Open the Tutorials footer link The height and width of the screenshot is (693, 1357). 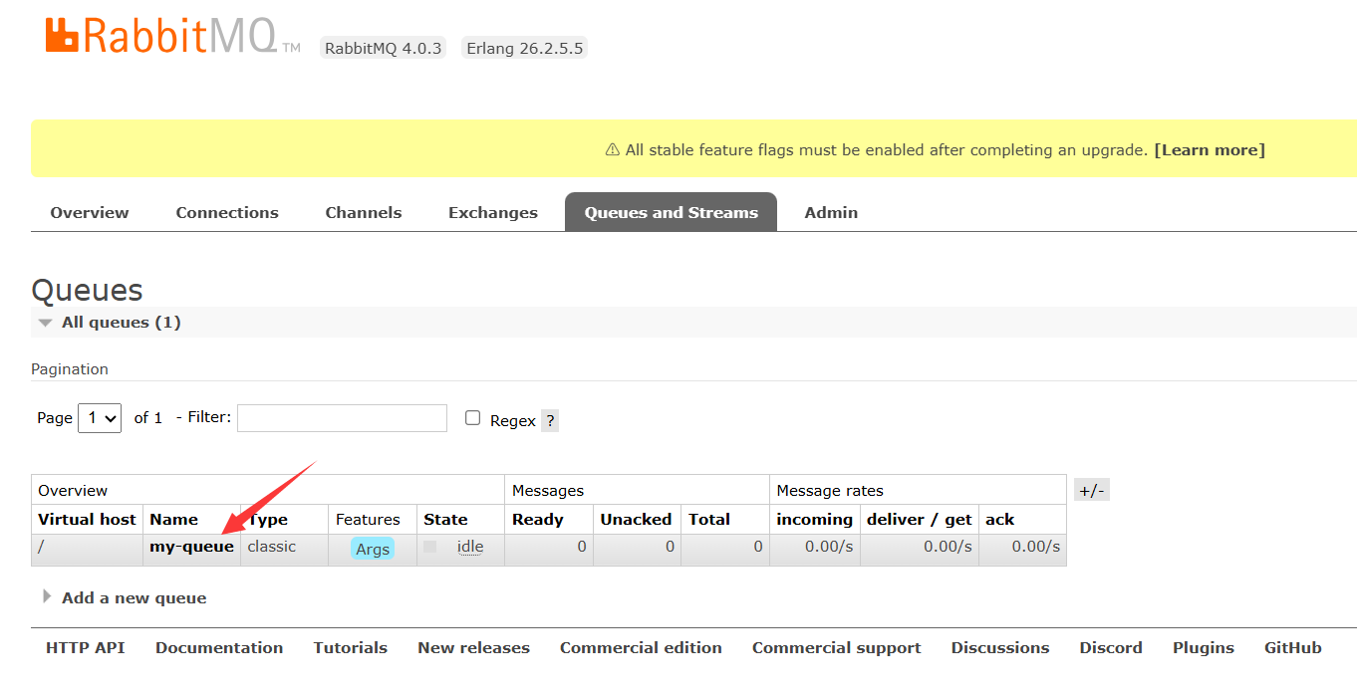click(351, 647)
